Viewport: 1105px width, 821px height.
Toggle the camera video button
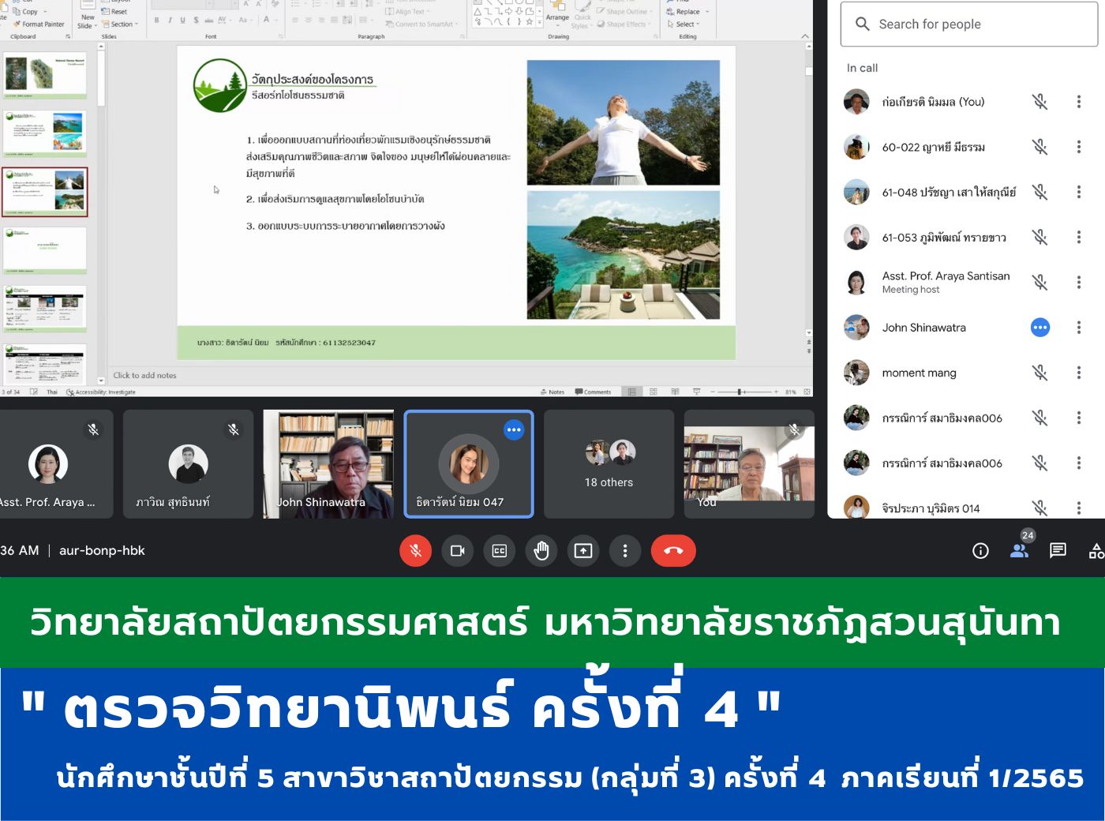coord(457,551)
